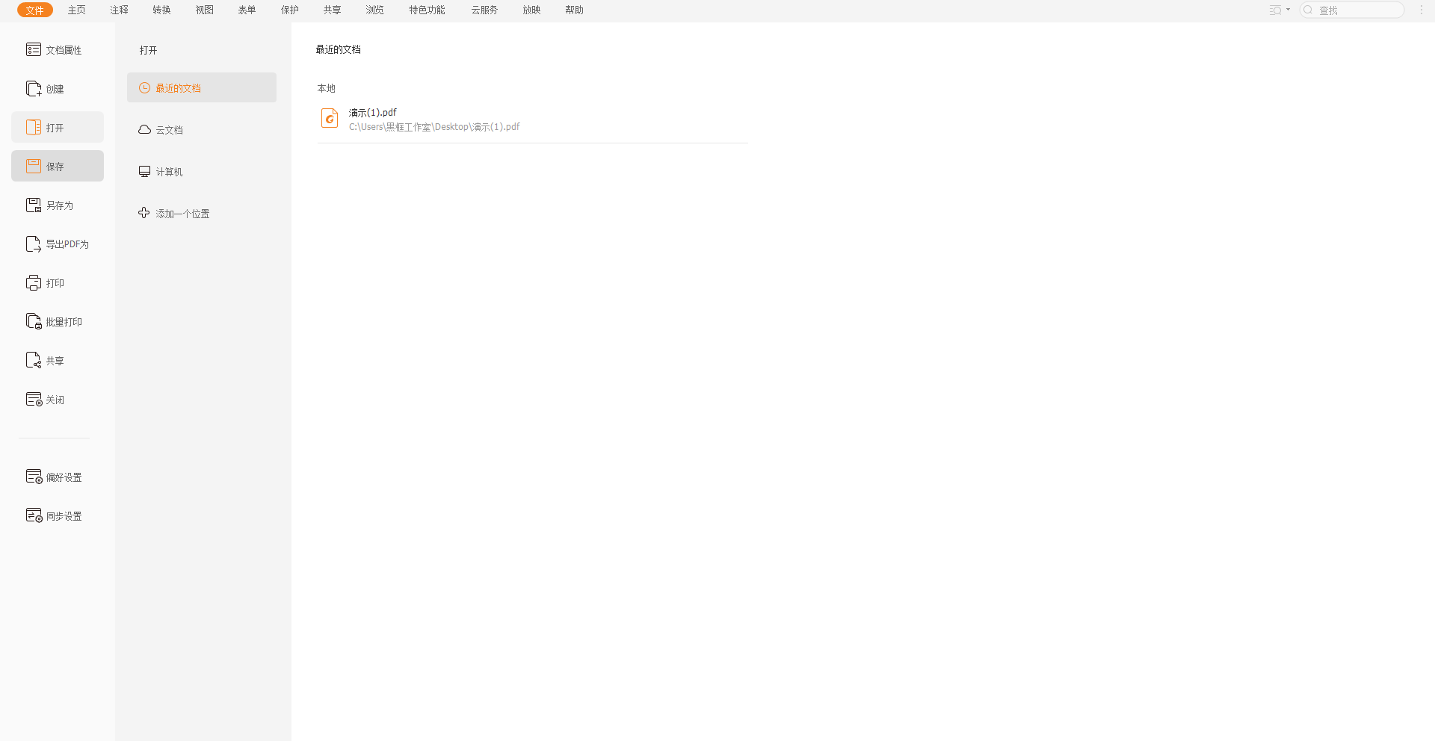Expand the dropdown arrow beside the search box
Viewport: 1435px width, 741px height.
point(1287,10)
